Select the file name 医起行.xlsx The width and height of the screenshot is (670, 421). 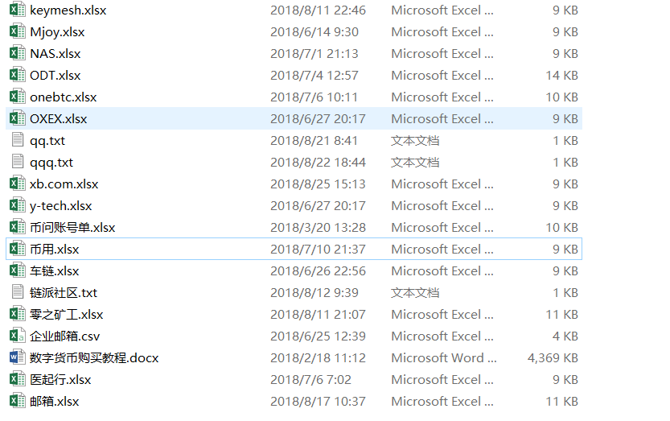point(60,379)
